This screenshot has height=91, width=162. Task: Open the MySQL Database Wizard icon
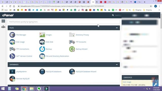[x=72, y=72]
